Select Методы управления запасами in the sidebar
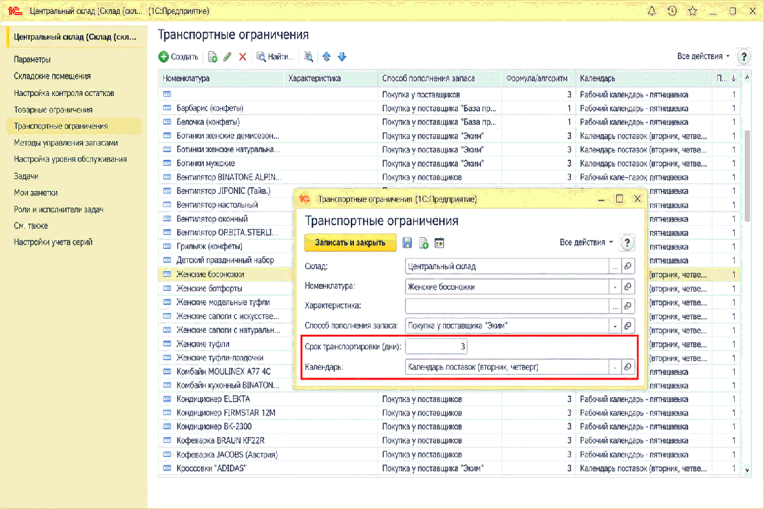Viewport: 764px width, 509px height. pyautogui.click(x=66, y=143)
